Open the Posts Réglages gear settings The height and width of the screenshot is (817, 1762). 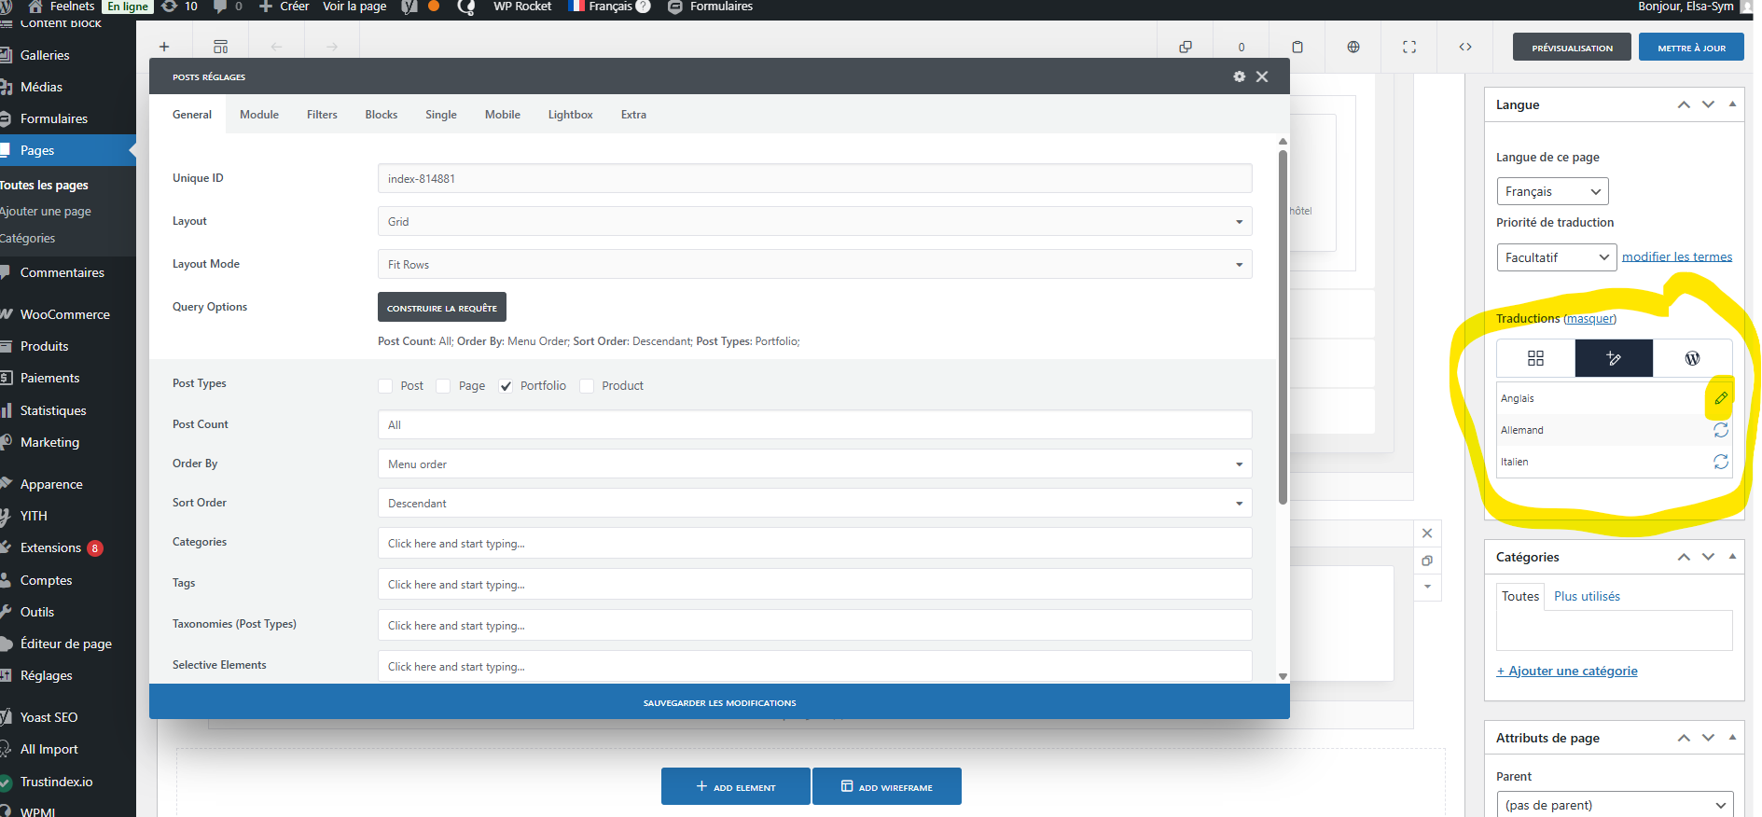coord(1239,76)
